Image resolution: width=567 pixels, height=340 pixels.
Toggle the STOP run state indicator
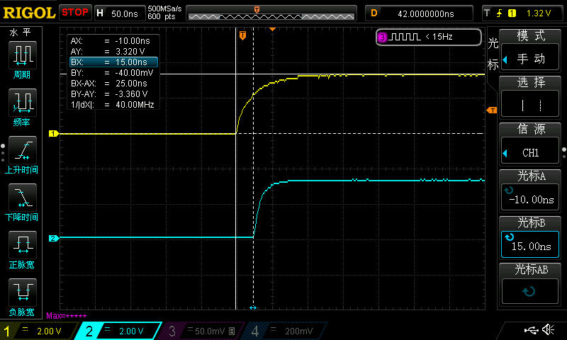75,13
